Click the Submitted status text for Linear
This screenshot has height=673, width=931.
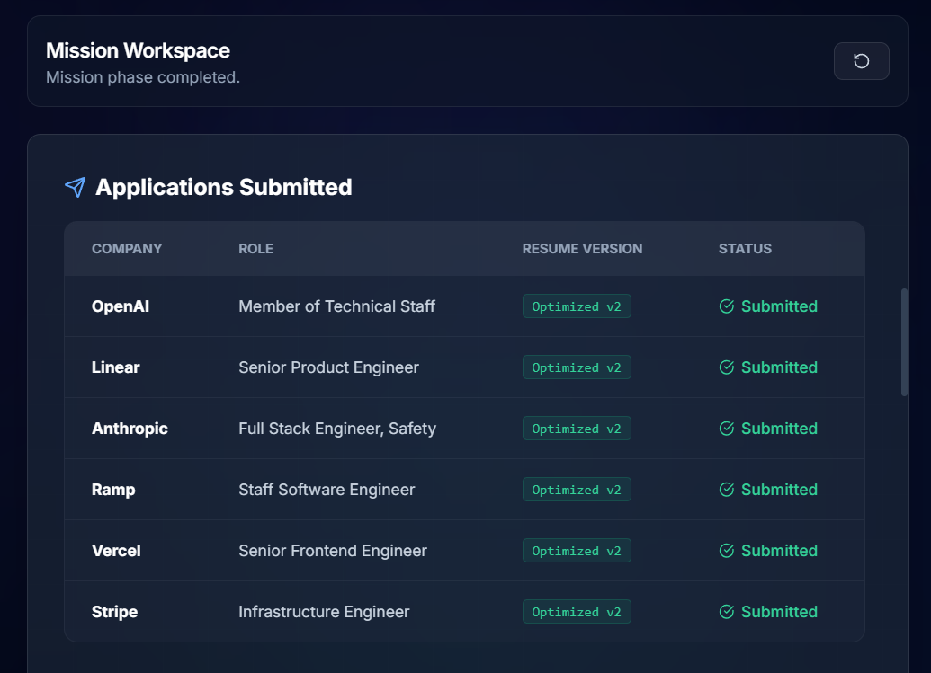(x=779, y=367)
